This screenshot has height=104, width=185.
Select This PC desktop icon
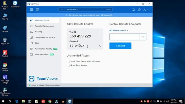click(x=5, y=17)
